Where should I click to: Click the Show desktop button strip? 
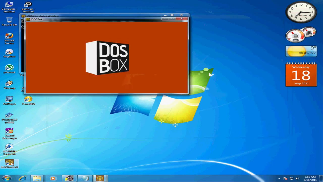click(x=321, y=178)
